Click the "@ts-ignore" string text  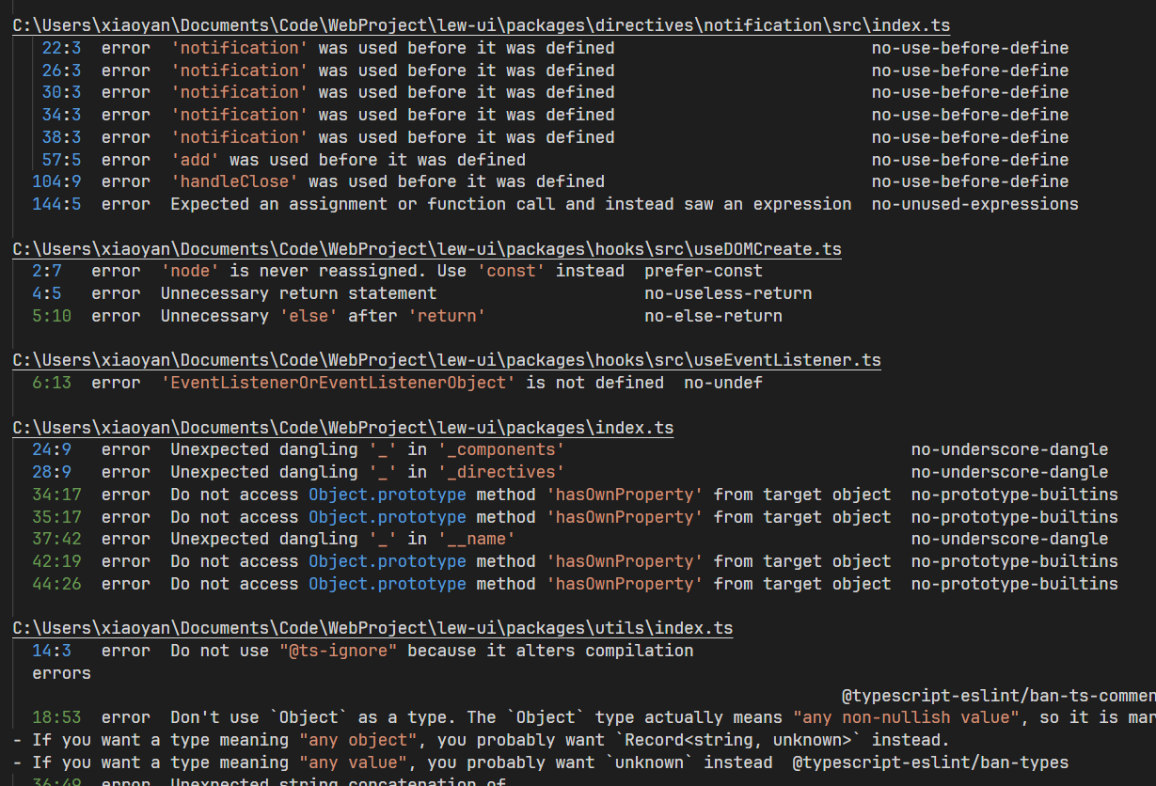tap(339, 651)
